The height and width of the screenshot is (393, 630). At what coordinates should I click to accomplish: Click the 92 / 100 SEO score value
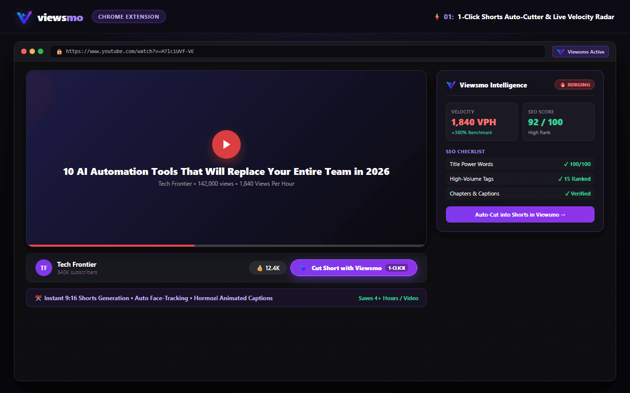[x=545, y=122]
